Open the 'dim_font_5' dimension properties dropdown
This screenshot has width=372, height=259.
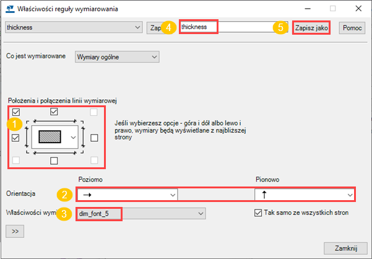[x=141, y=213]
